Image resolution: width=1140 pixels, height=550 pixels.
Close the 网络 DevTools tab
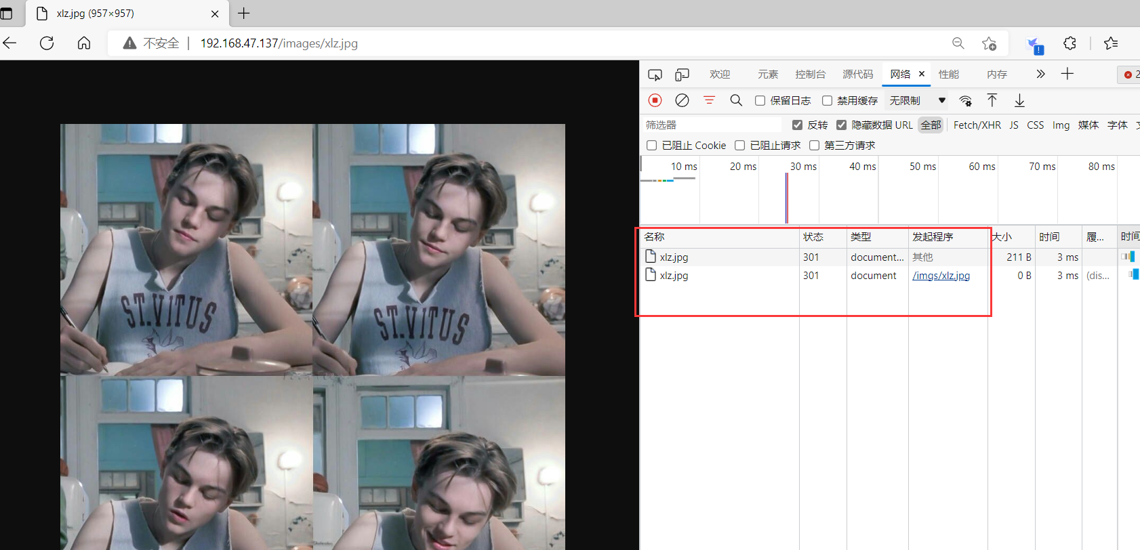[x=922, y=74]
